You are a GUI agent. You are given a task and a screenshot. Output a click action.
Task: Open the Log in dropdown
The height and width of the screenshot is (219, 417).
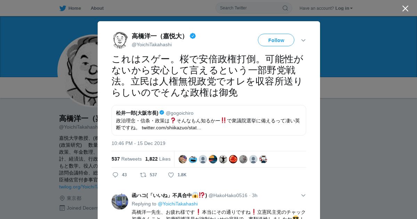tap(344, 8)
